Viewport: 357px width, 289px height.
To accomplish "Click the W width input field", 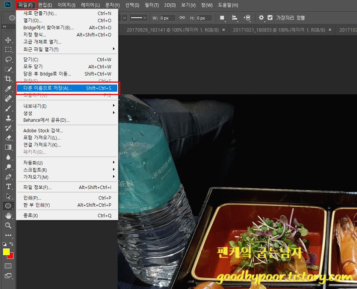I will click(x=167, y=18).
